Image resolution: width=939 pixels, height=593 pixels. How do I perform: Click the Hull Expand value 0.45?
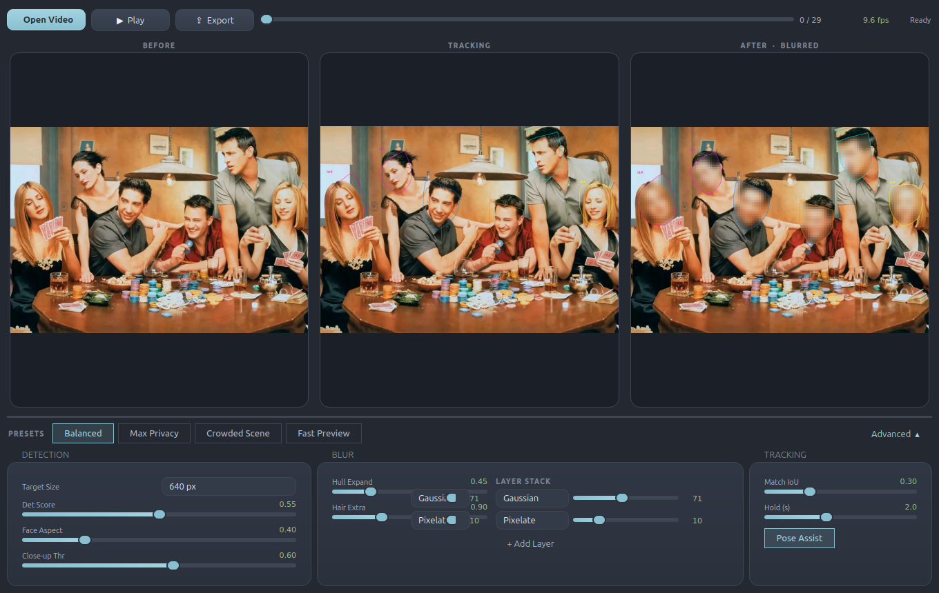tap(478, 481)
